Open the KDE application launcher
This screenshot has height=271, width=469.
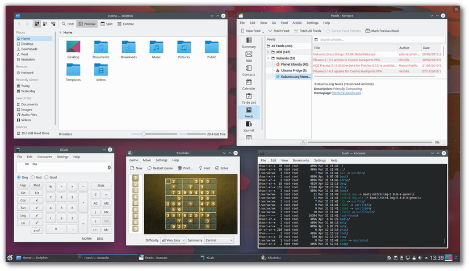(x=11, y=258)
